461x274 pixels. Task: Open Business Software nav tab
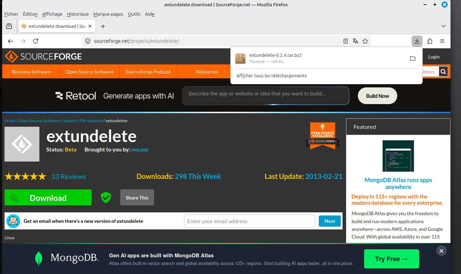pos(31,72)
